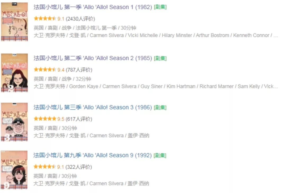Click the star rating icons for Season 9

45,167
